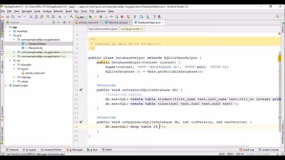285x160 pixels.
Task: Toggle the Structure side tool window
Action: [x=2, y=48]
